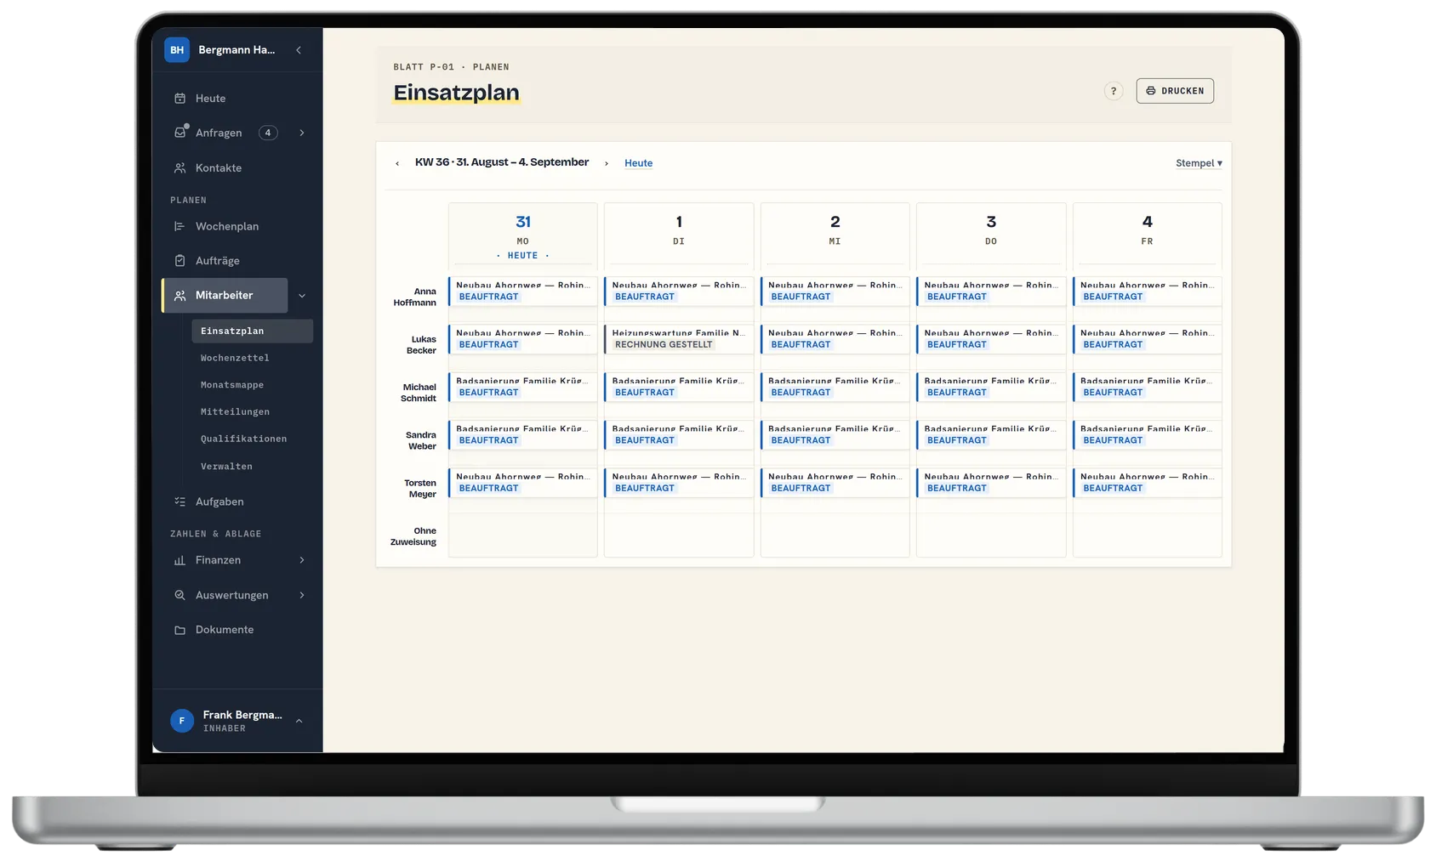Screen dimensions: 1436x861
Task: Click the Lukas Becker row label
Action: [421, 344]
